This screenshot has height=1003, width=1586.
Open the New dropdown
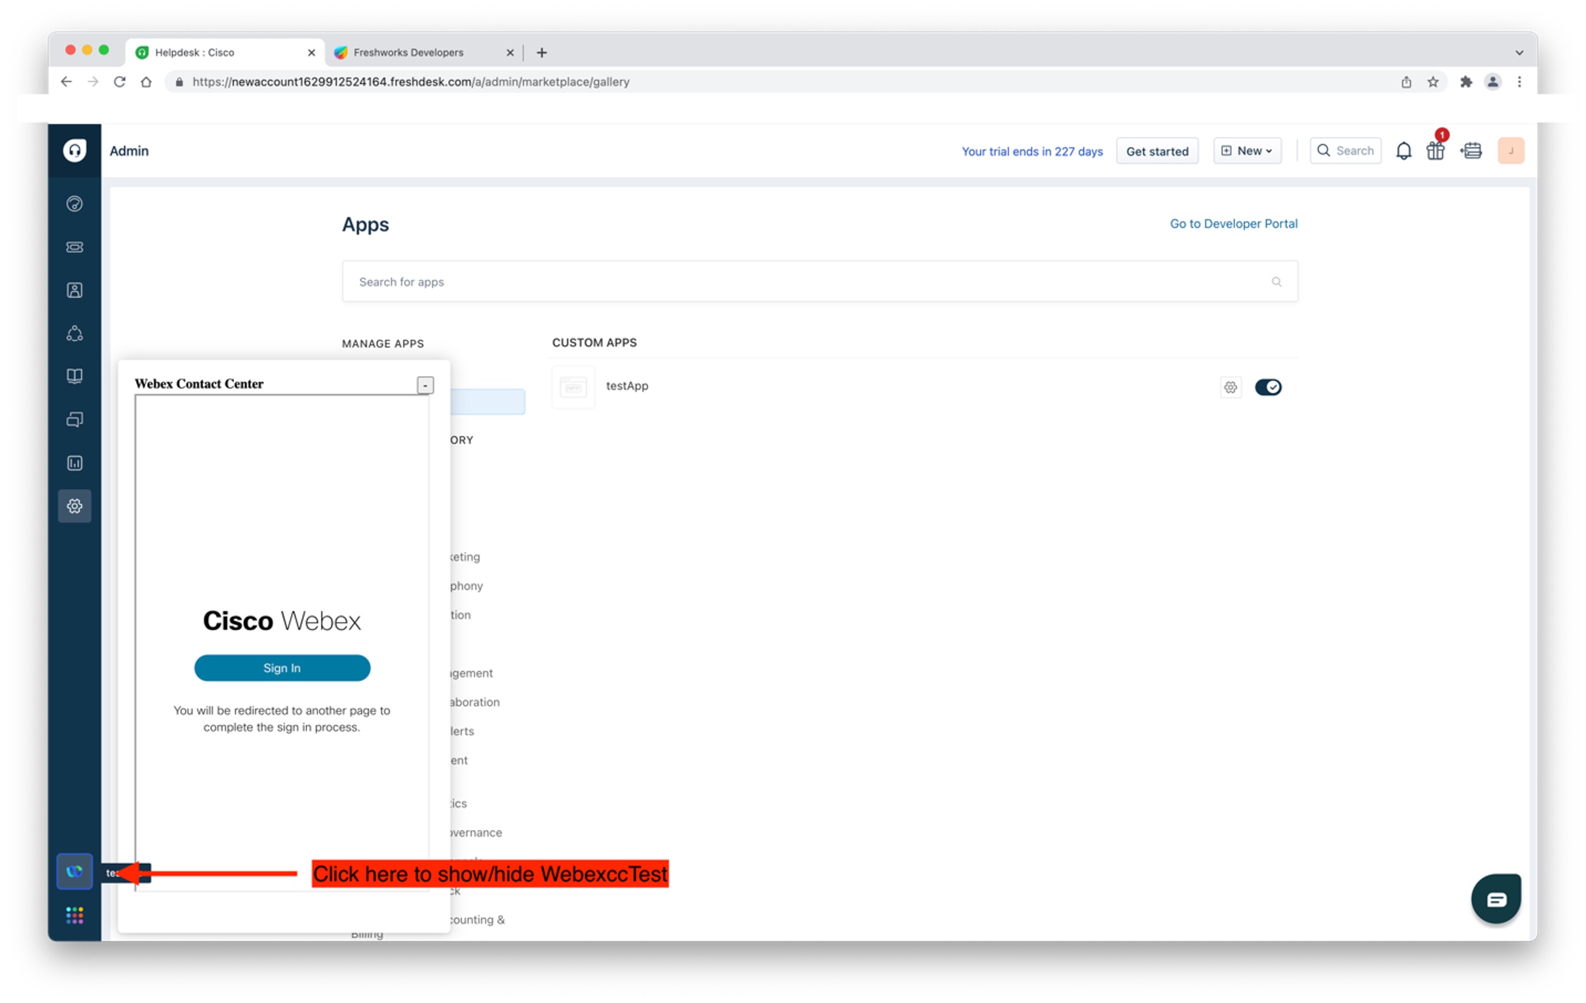click(x=1247, y=151)
